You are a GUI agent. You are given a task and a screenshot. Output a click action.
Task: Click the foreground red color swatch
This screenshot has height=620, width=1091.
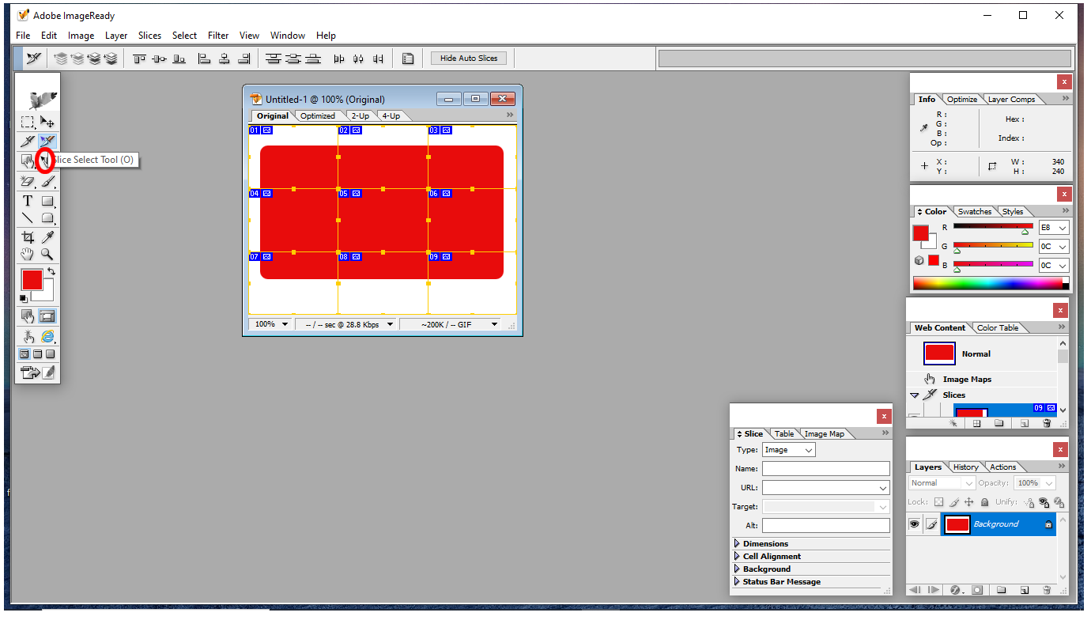coord(32,280)
